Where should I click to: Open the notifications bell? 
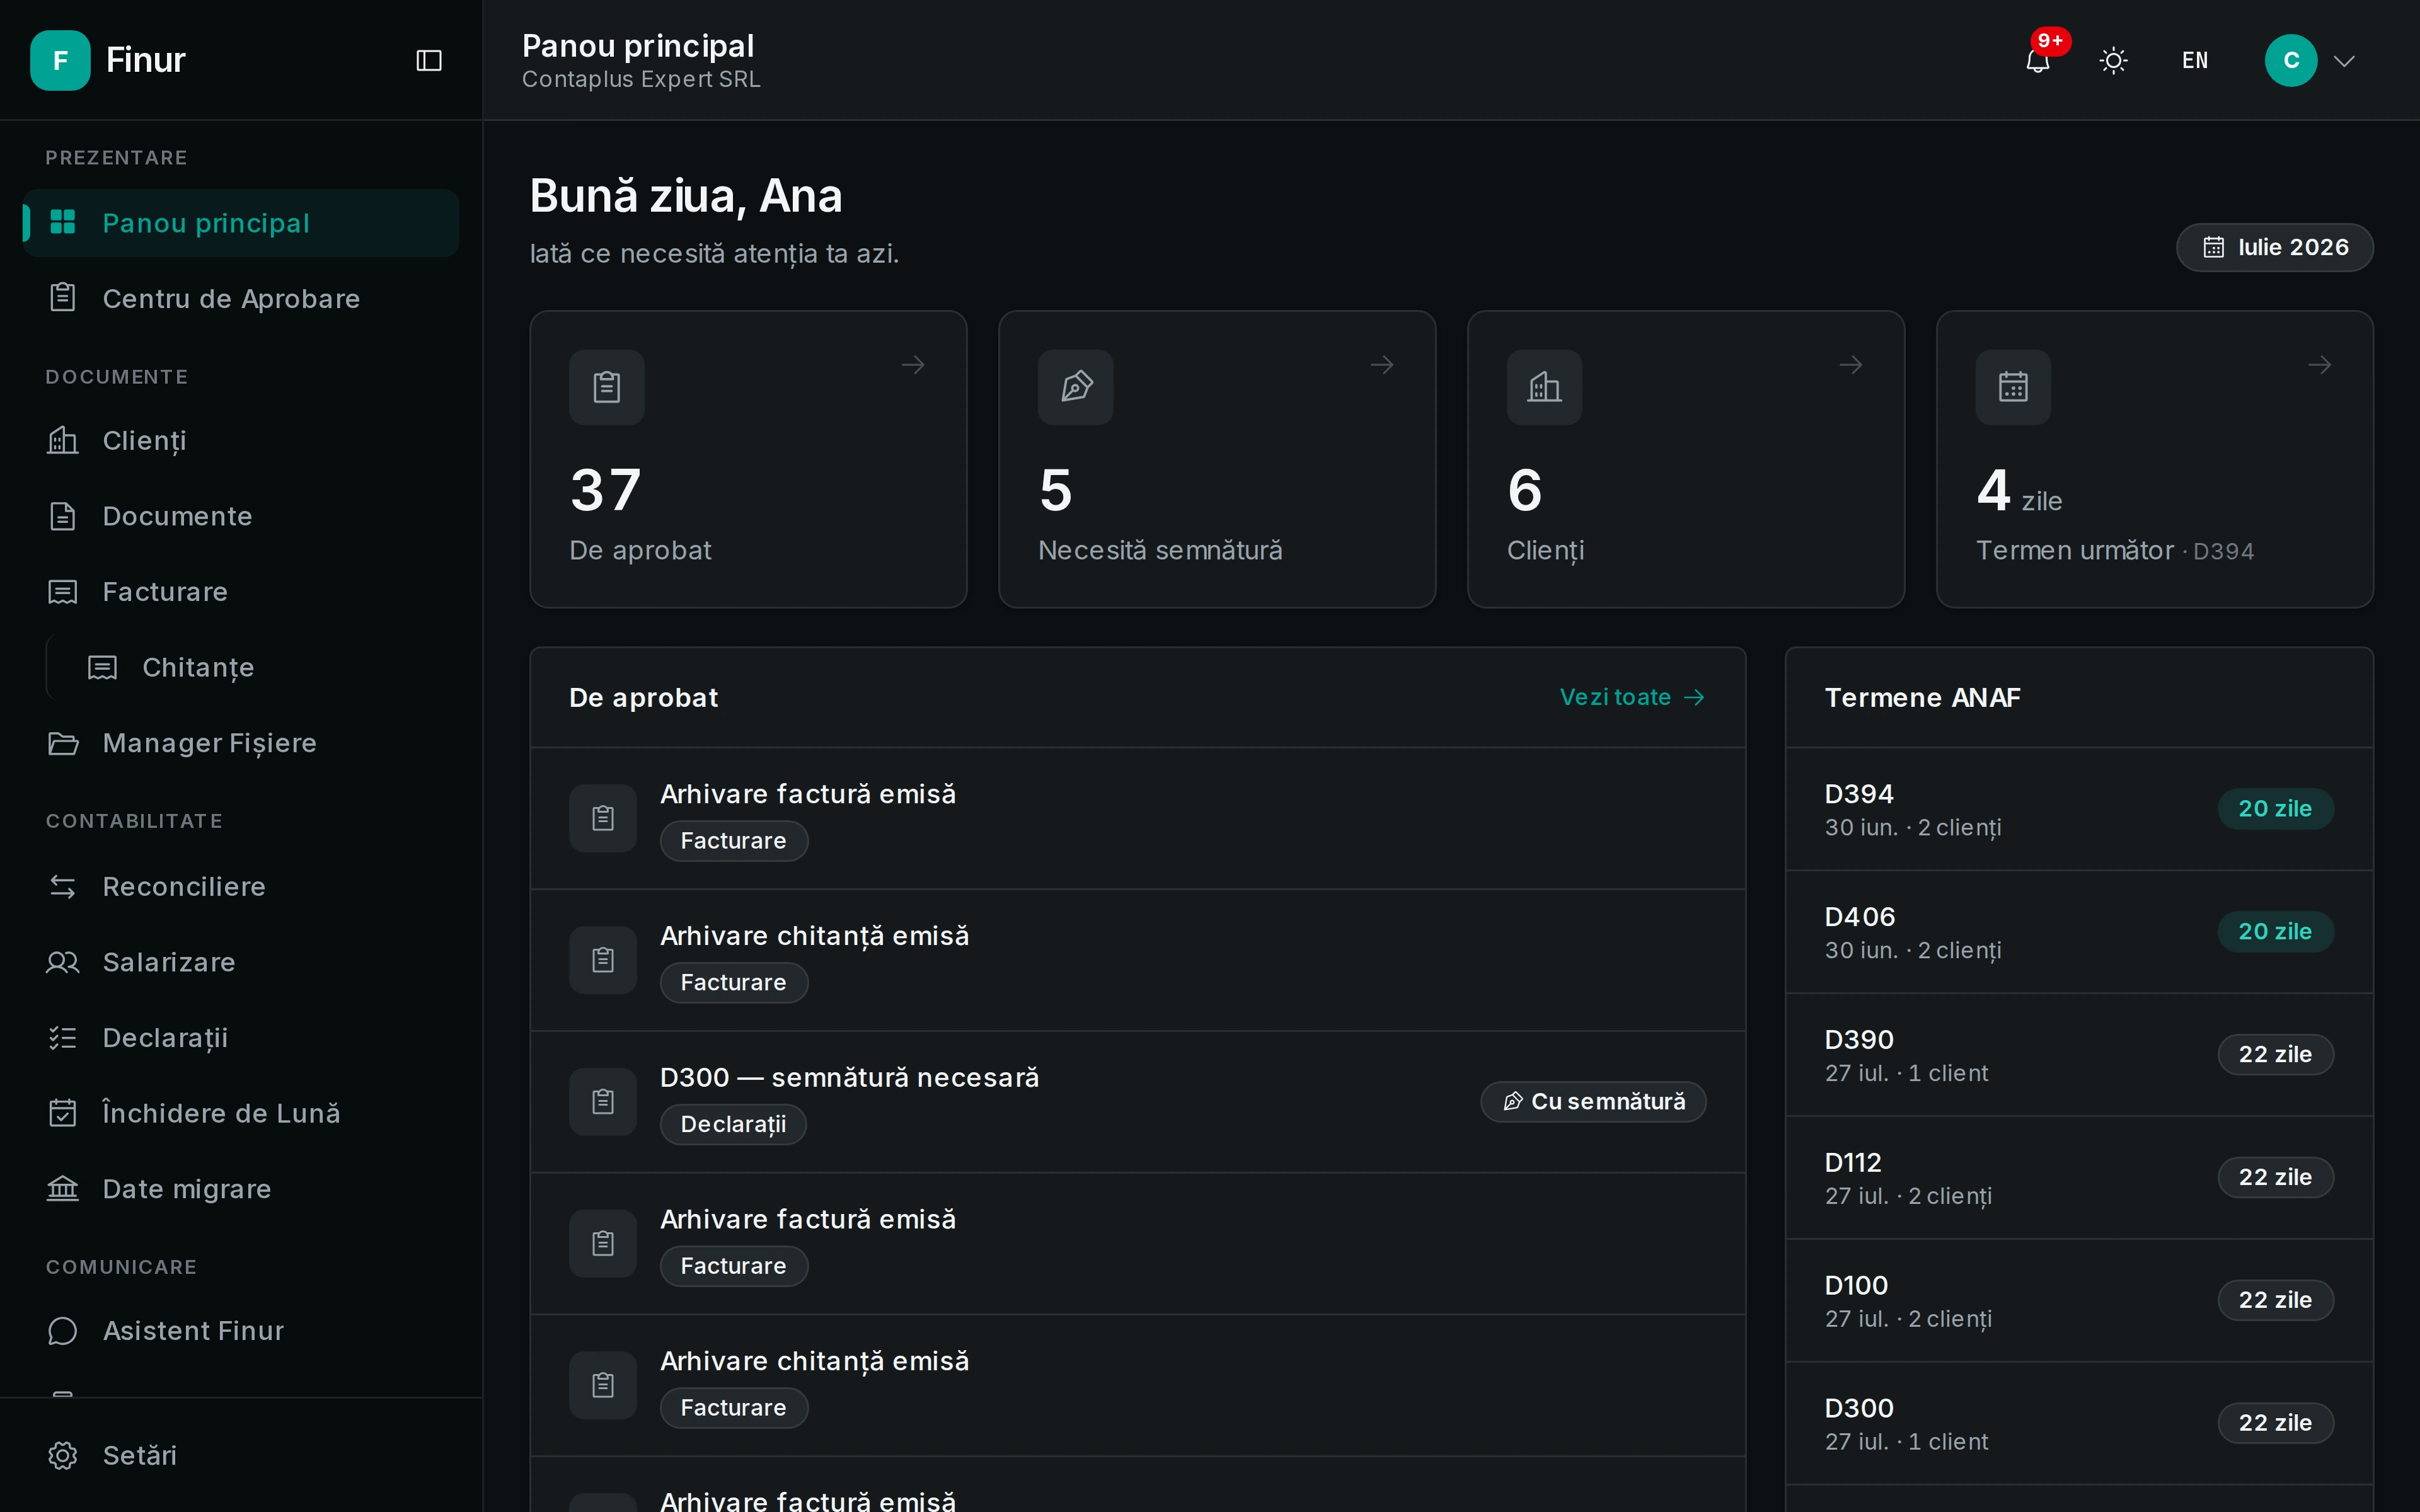2037,60
